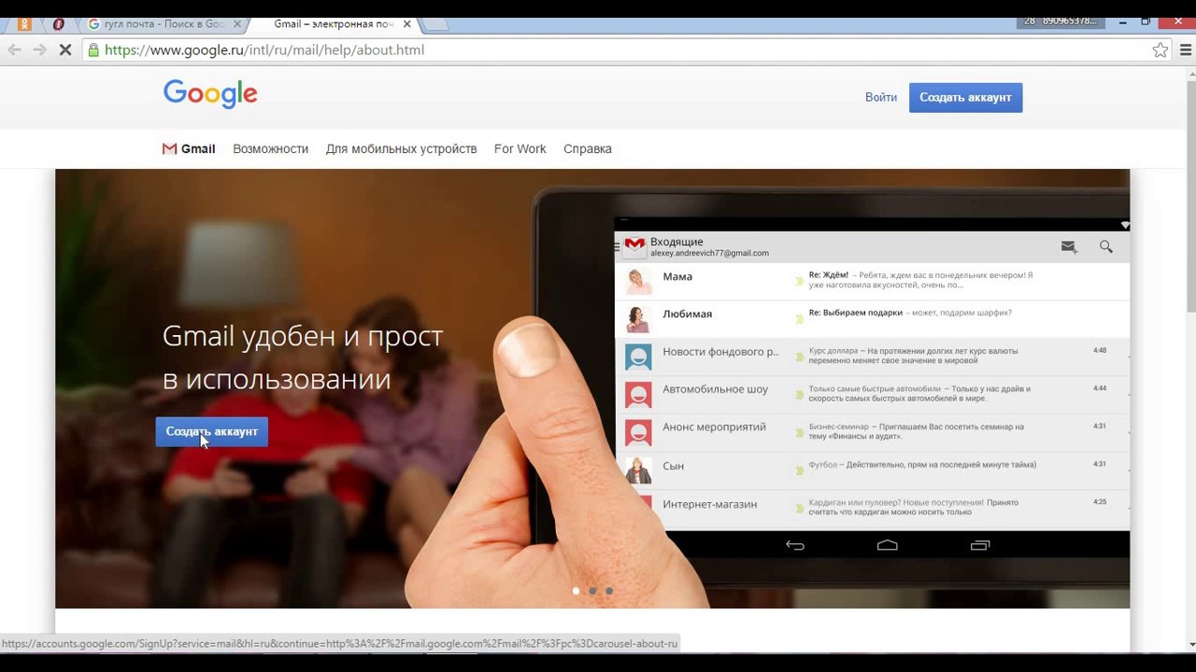This screenshot has width=1196, height=672.
Task: Open Chrome's hamburger menu
Action: (x=1187, y=50)
